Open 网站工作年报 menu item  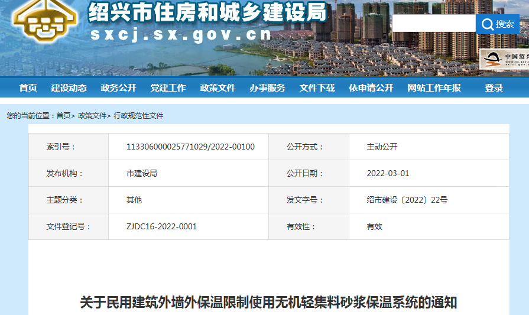[434, 87]
